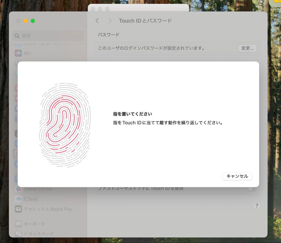Go back with the left chevron
The image size is (281, 243).
pos(97,21)
